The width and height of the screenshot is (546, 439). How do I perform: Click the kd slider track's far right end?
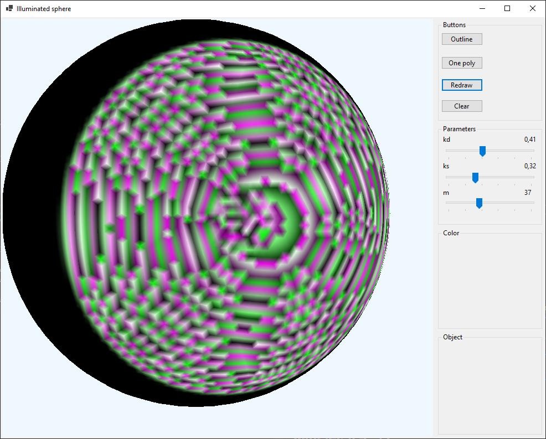pyautogui.click(x=533, y=150)
